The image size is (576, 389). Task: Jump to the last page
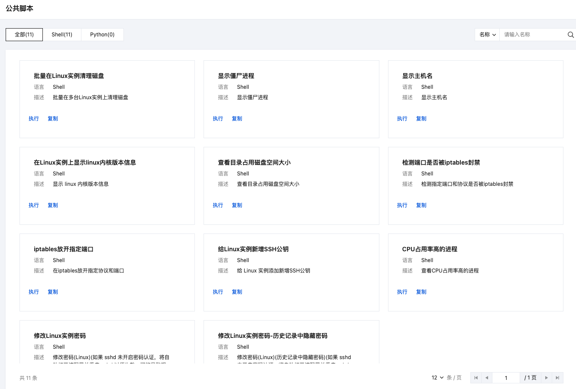click(x=557, y=378)
